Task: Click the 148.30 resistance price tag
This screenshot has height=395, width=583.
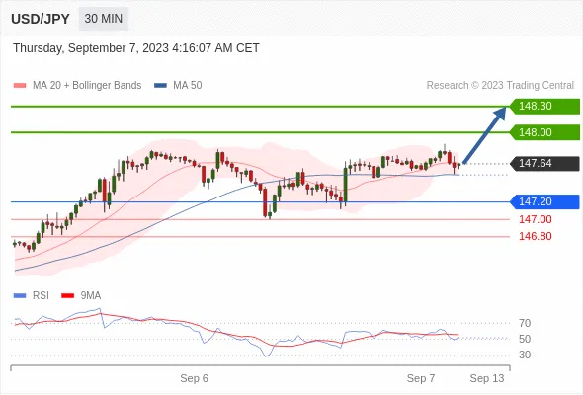Action: [544, 106]
